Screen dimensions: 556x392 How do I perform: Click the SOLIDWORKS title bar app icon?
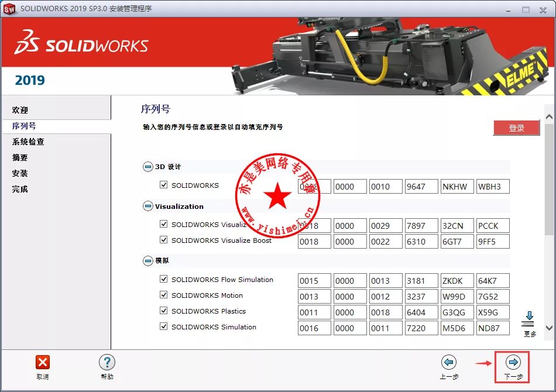[x=9, y=9]
